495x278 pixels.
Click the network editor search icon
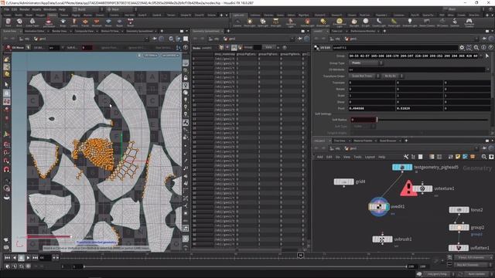pos(484,157)
